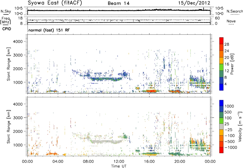Viewport: 243px width, 168px height.
Task: Click the '-500' label on Velocity color bar
Action: tap(230, 142)
